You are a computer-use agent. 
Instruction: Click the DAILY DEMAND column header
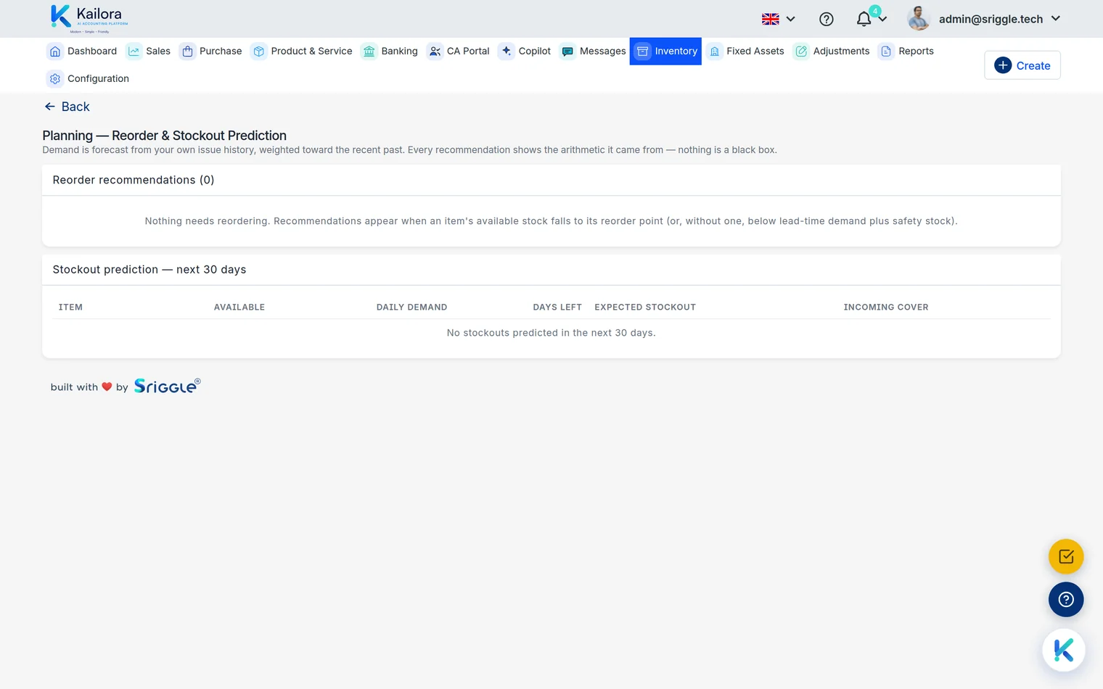[411, 308]
